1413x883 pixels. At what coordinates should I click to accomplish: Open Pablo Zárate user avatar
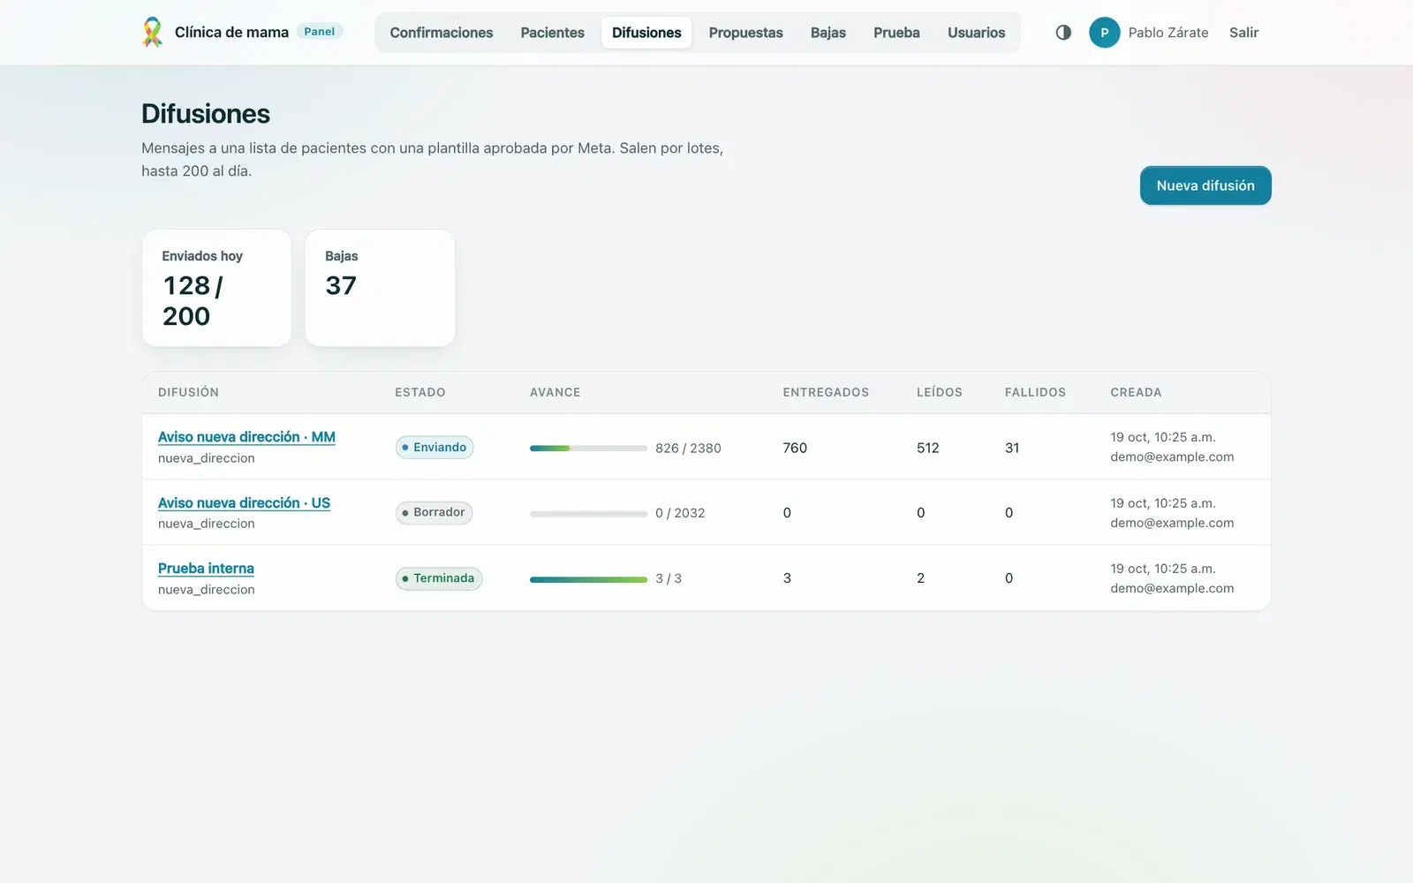coord(1104,33)
